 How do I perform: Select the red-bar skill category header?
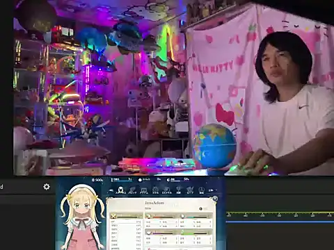[x=161, y=217]
